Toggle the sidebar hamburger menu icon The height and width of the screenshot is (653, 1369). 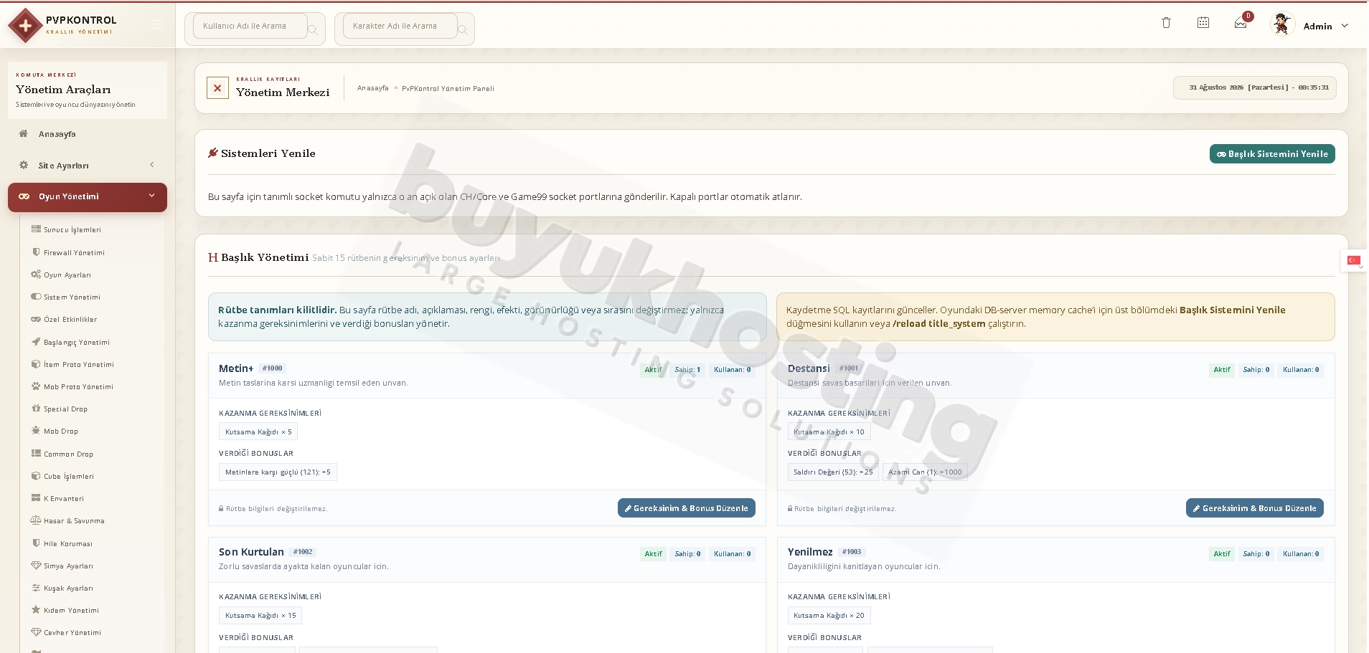[157, 25]
